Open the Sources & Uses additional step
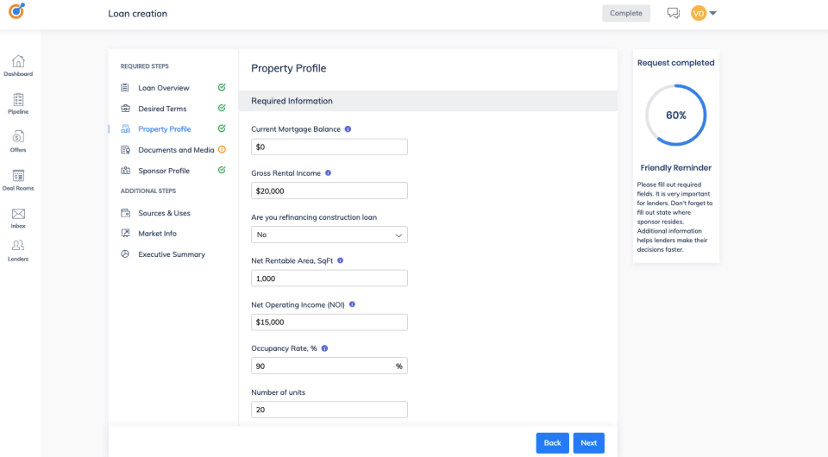 point(164,213)
